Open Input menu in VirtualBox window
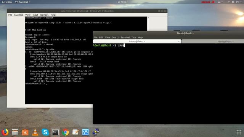The height and width of the screenshot is (137, 244). tap(35, 15)
